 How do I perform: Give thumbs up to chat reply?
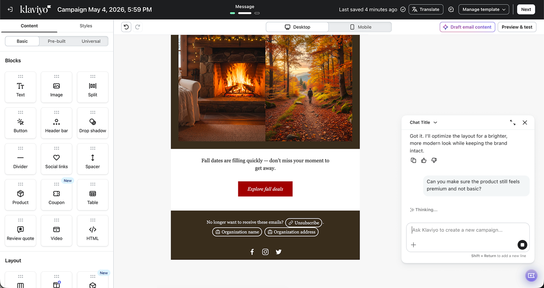coord(424,160)
